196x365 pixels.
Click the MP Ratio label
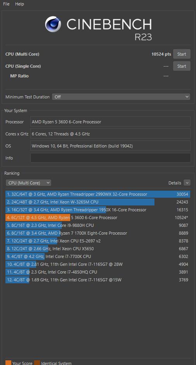(x=19, y=76)
